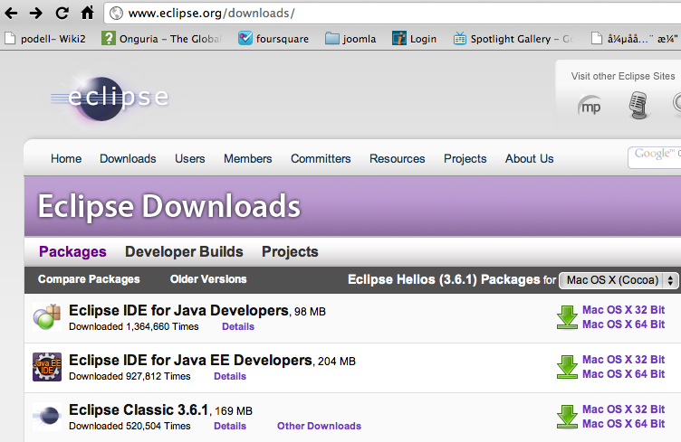Click the Older Versions link
This screenshot has height=442, width=681.
click(208, 279)
